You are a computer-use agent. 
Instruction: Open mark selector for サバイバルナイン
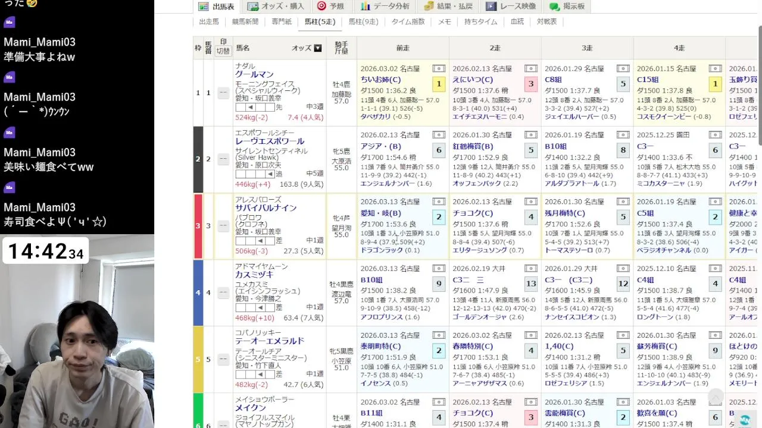(223, 226)
